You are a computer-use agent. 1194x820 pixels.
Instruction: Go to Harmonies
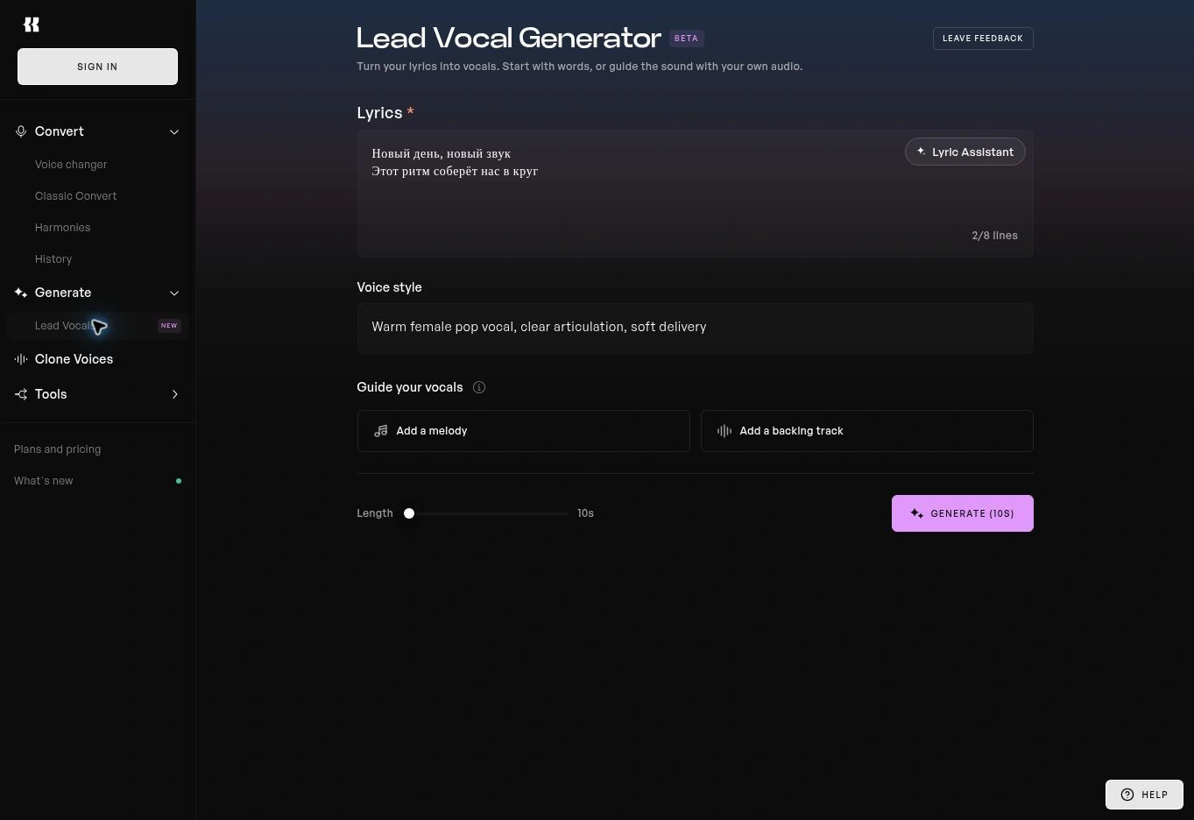[x=62, y=228]
